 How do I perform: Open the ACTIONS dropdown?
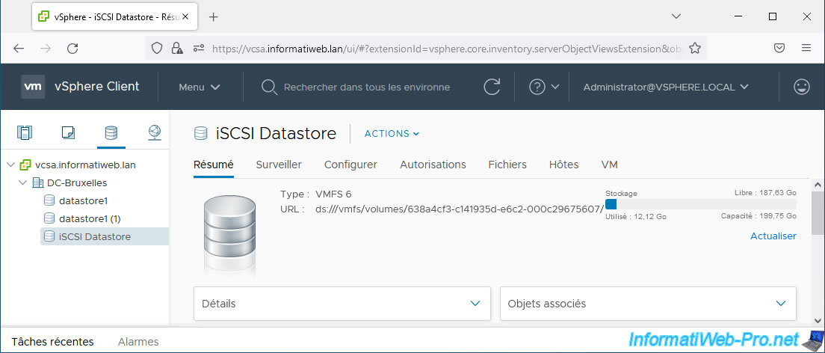(x=392, y=134)
